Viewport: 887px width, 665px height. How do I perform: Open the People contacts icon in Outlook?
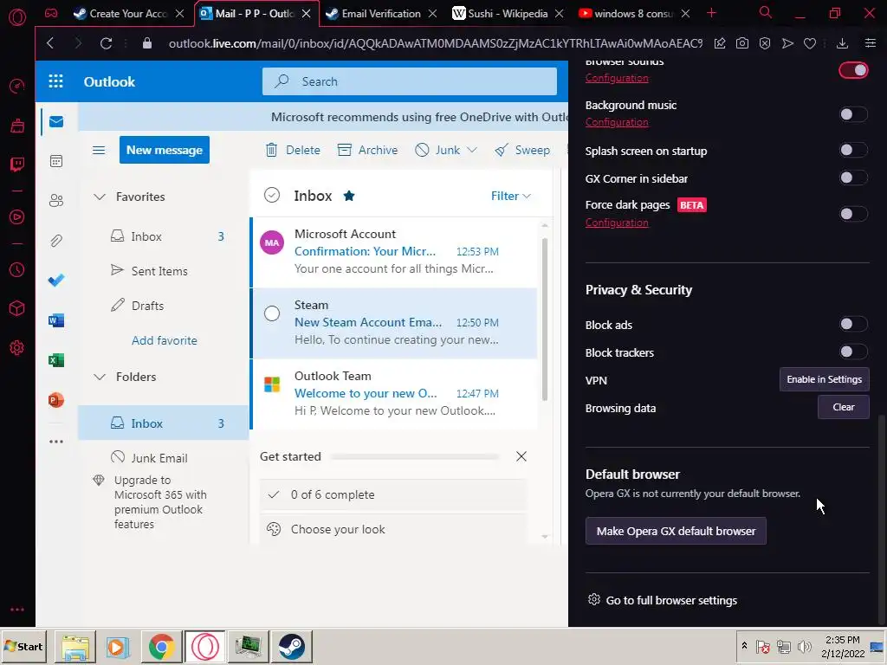56,200
